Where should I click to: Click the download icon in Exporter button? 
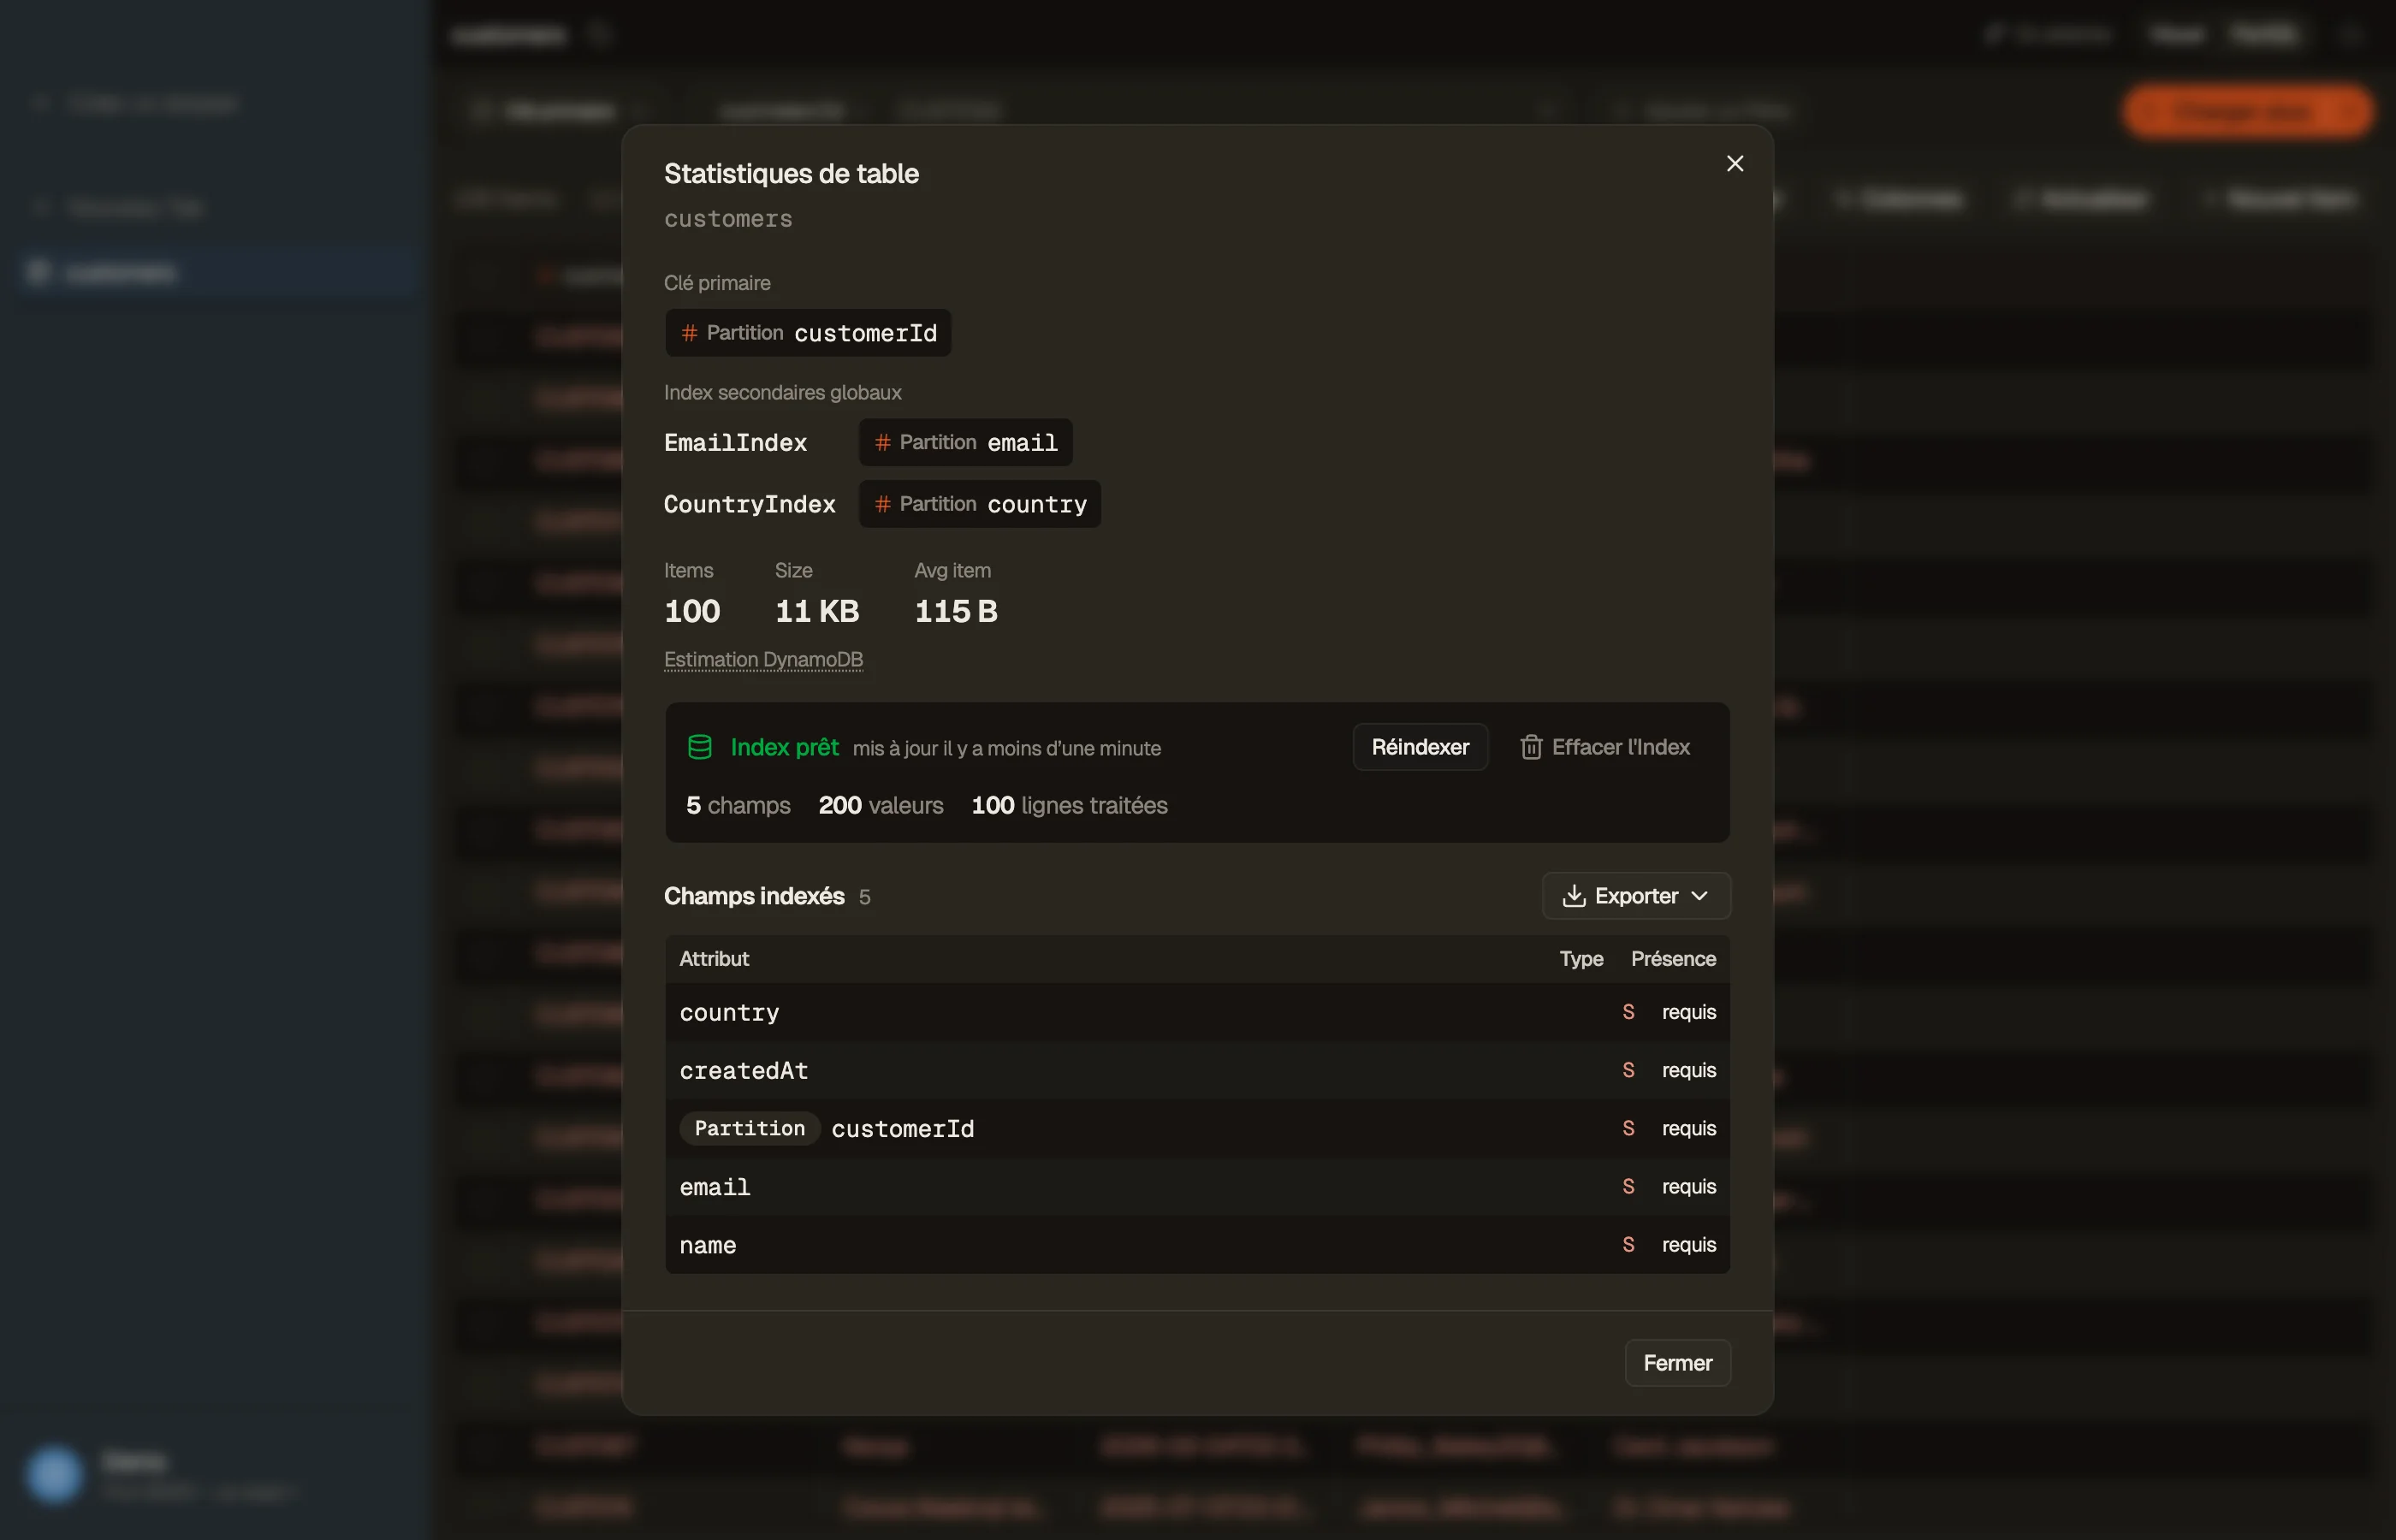(x=1574, y=896)
